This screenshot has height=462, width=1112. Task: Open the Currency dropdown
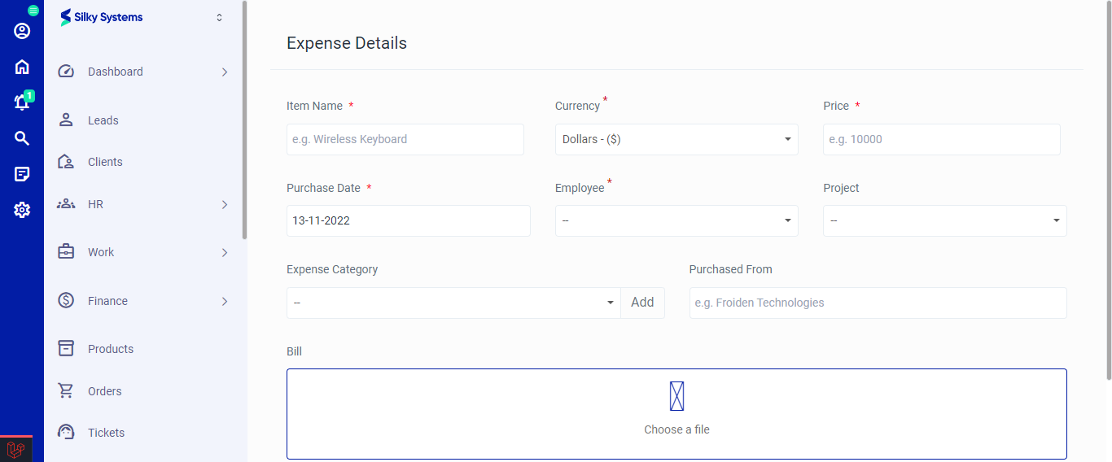pos(676,139)
